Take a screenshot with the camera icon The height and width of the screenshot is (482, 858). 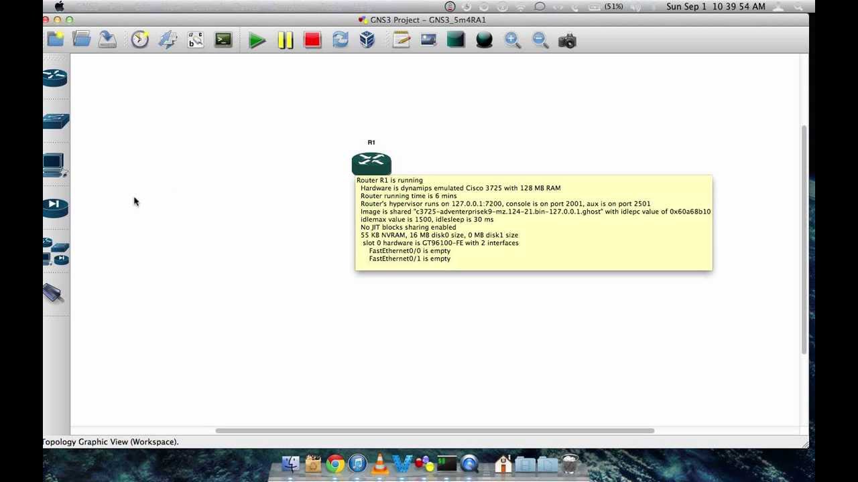pyautogui.click(x=567, y=41)
